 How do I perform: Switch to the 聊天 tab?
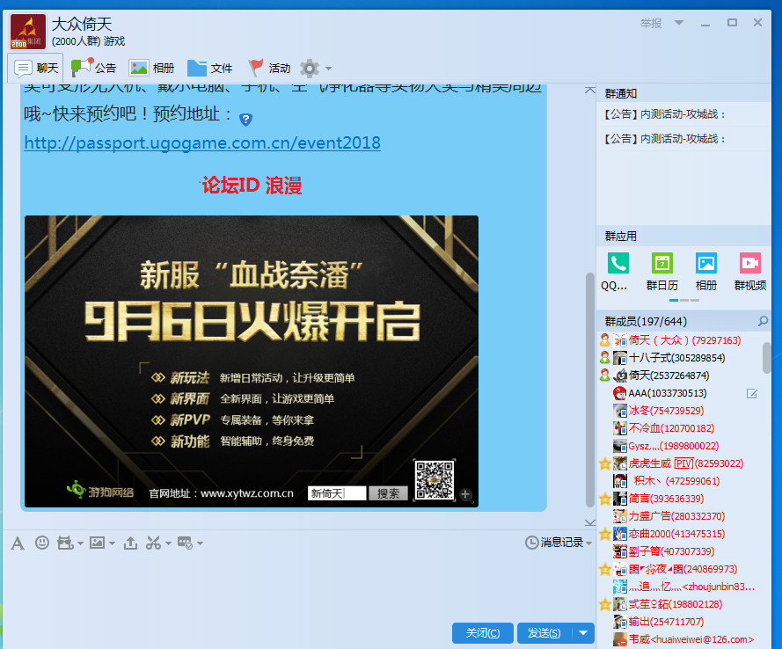click(x=35, y=68)
